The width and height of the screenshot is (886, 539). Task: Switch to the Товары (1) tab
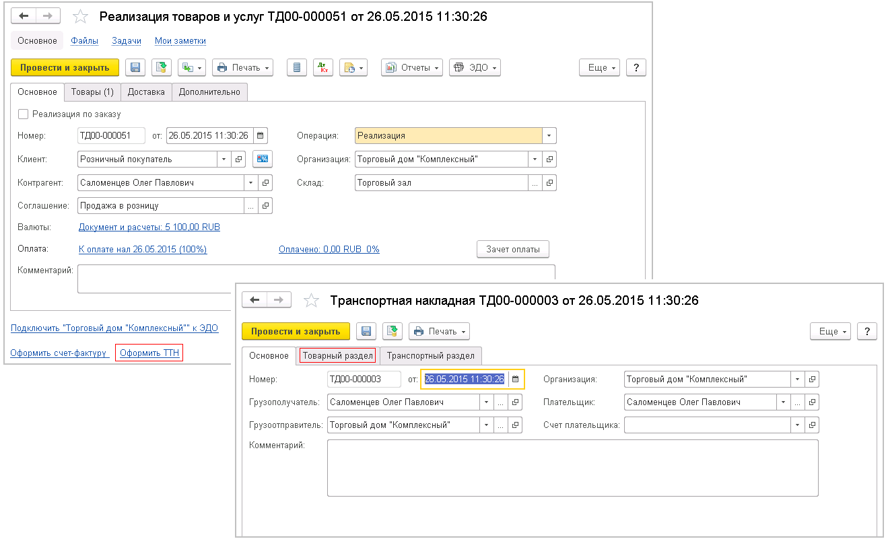(92, 92)
